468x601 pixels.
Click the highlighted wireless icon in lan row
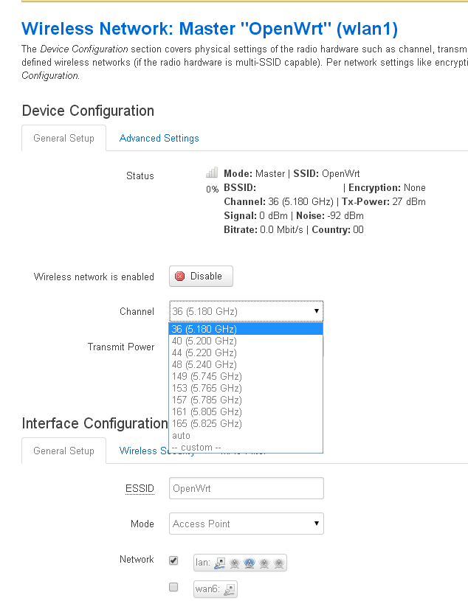250,563
